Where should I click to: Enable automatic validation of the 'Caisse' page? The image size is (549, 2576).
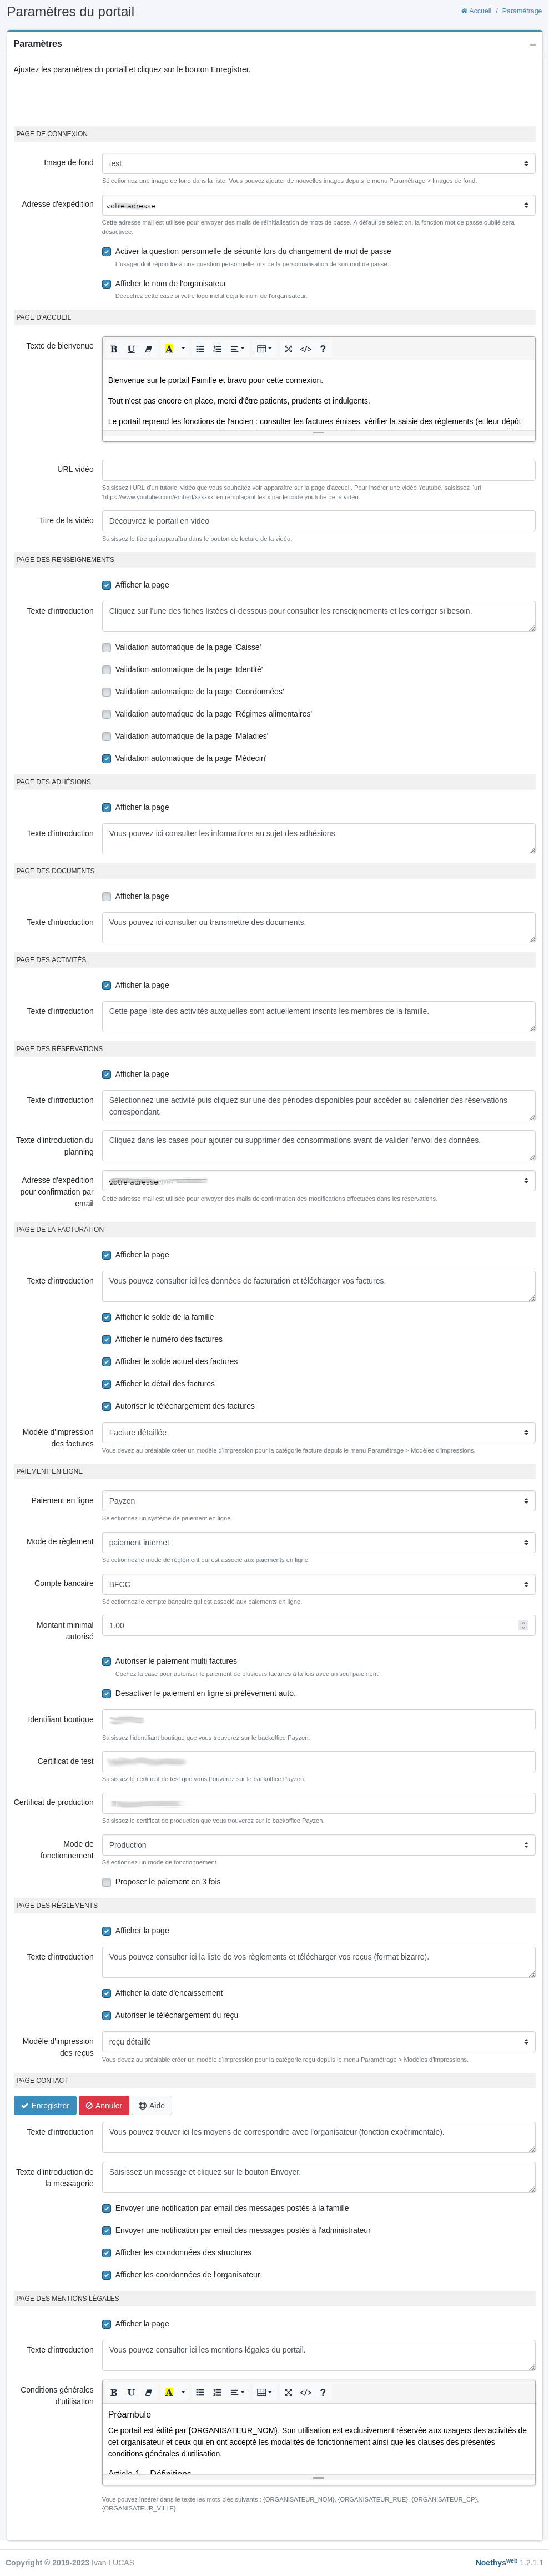click(x=107, y=647)
